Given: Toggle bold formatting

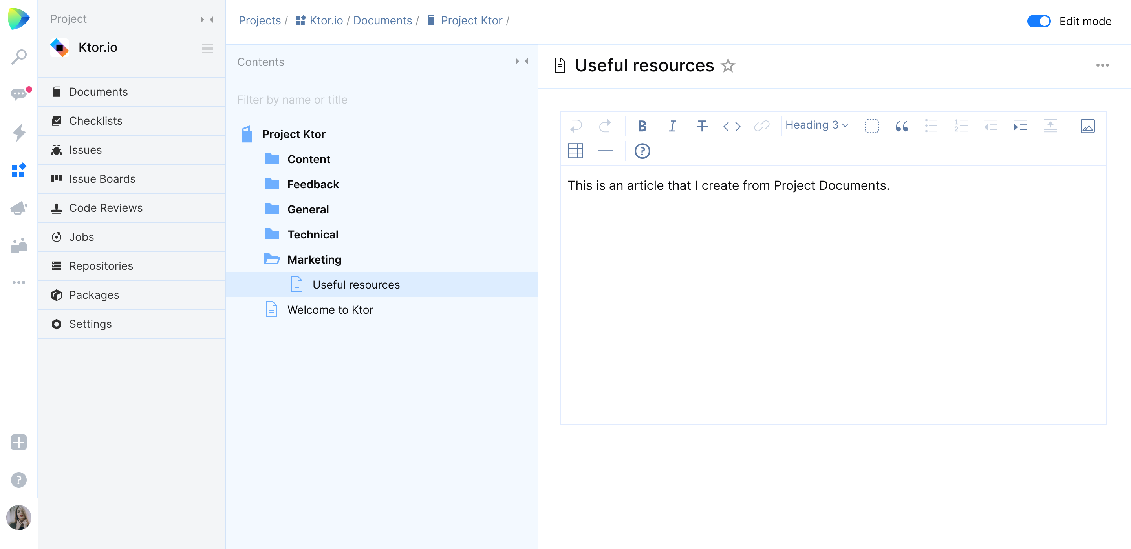Looking at the screenshot, I should pyautogui.click(x=642, y=126).
